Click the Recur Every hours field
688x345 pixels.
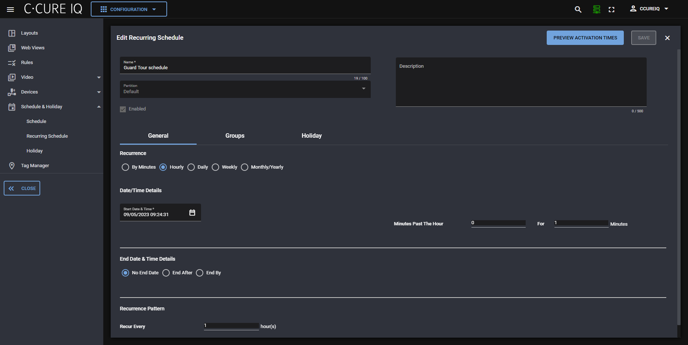click(x=231, y=326)
